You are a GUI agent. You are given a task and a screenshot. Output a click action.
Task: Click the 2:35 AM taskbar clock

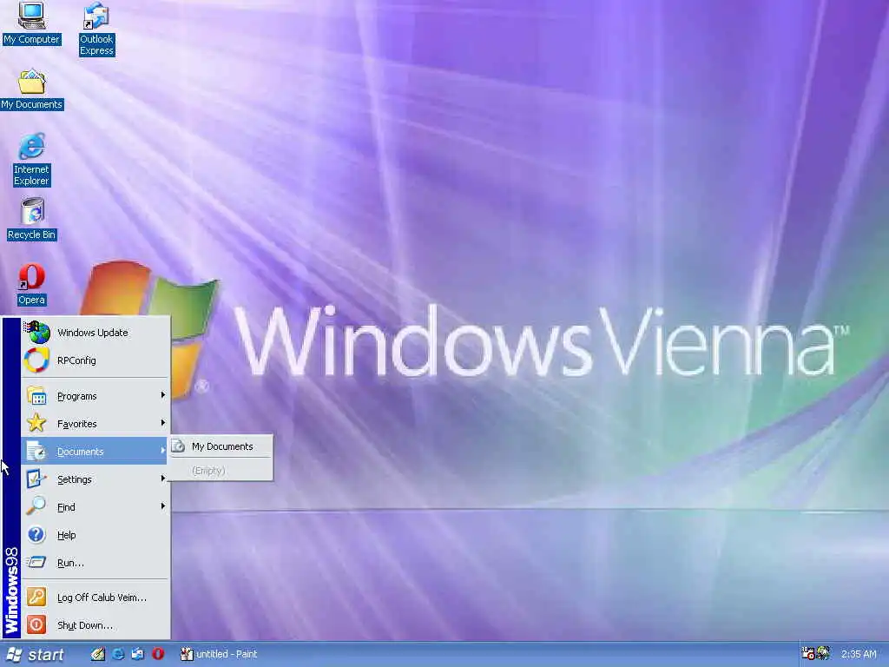859,654
